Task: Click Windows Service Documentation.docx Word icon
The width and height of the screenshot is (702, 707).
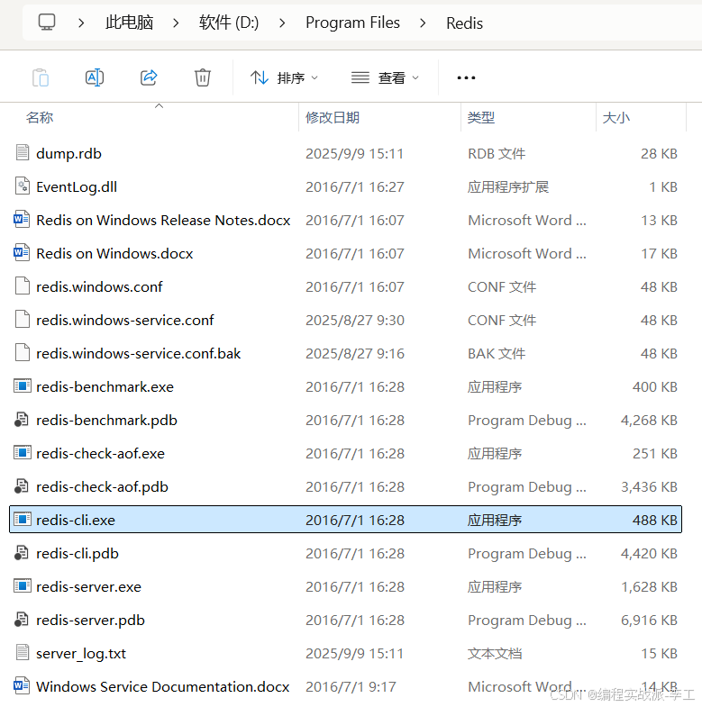Action: (22, 685)
